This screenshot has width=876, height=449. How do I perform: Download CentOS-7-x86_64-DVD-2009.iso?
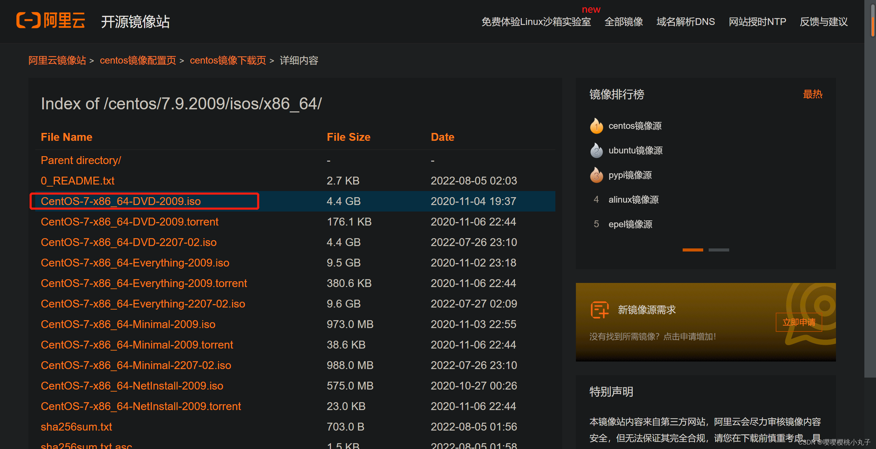pos(120,201)
